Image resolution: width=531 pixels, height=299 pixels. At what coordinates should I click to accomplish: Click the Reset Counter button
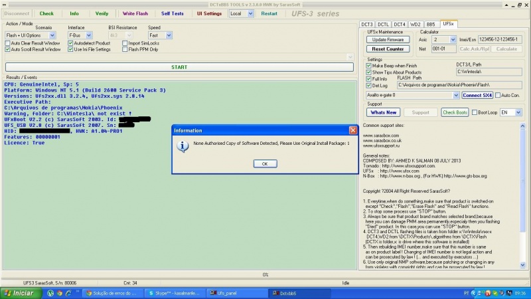pyautogui.click(x=388, y=49)
